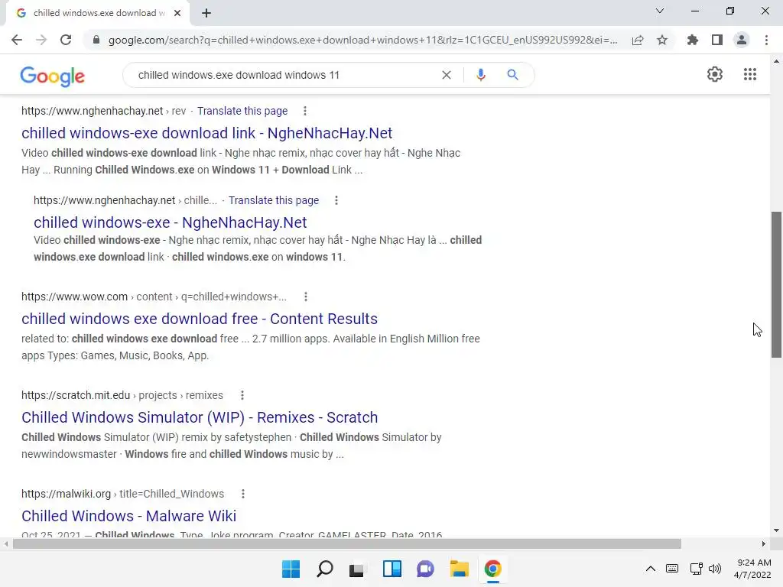Share this page from address bar

[637, 40]
